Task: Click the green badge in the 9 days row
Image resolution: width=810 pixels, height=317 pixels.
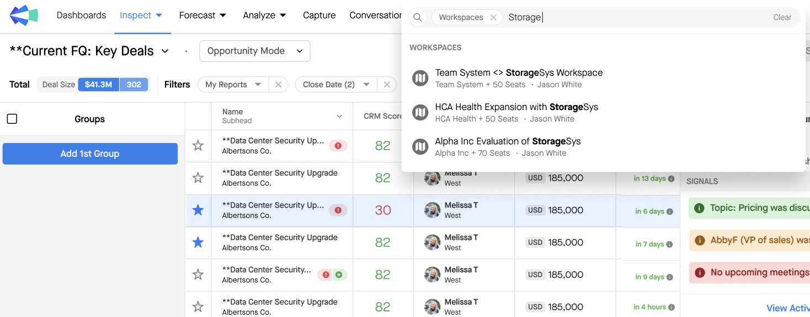Action: pos(339,275)
